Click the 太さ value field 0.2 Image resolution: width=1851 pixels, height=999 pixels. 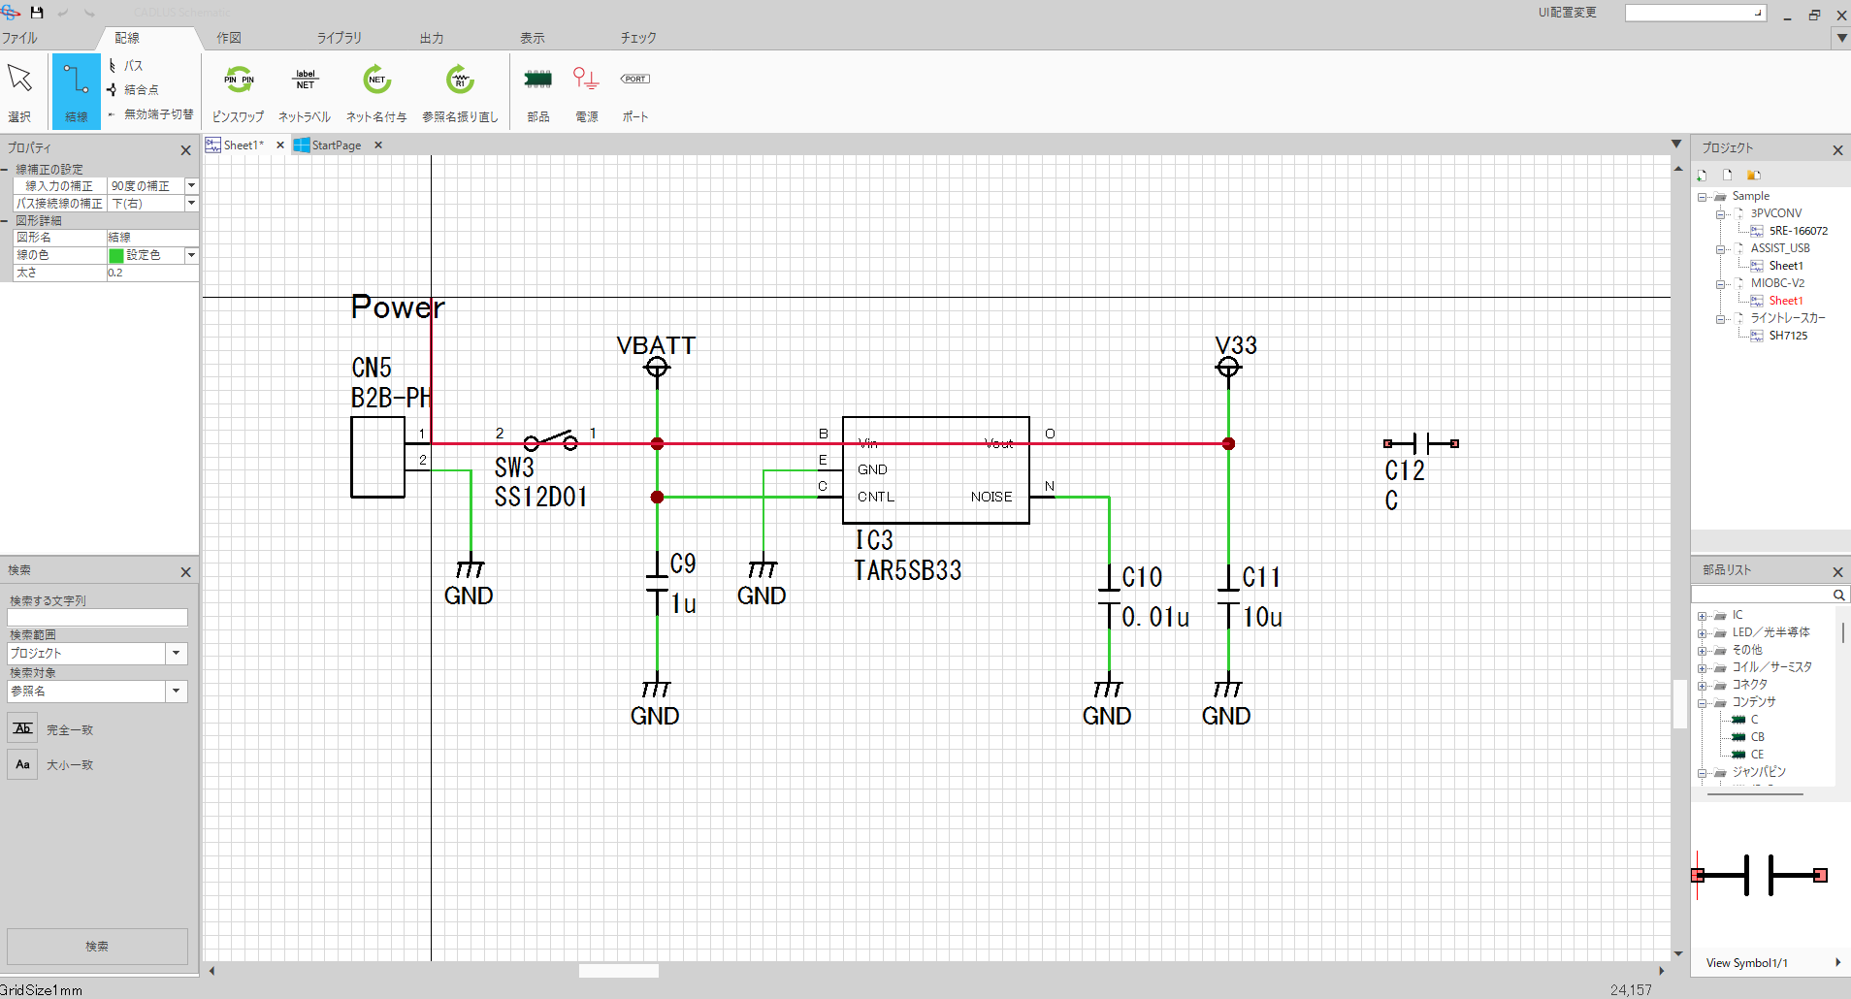(x=152, y=273)
